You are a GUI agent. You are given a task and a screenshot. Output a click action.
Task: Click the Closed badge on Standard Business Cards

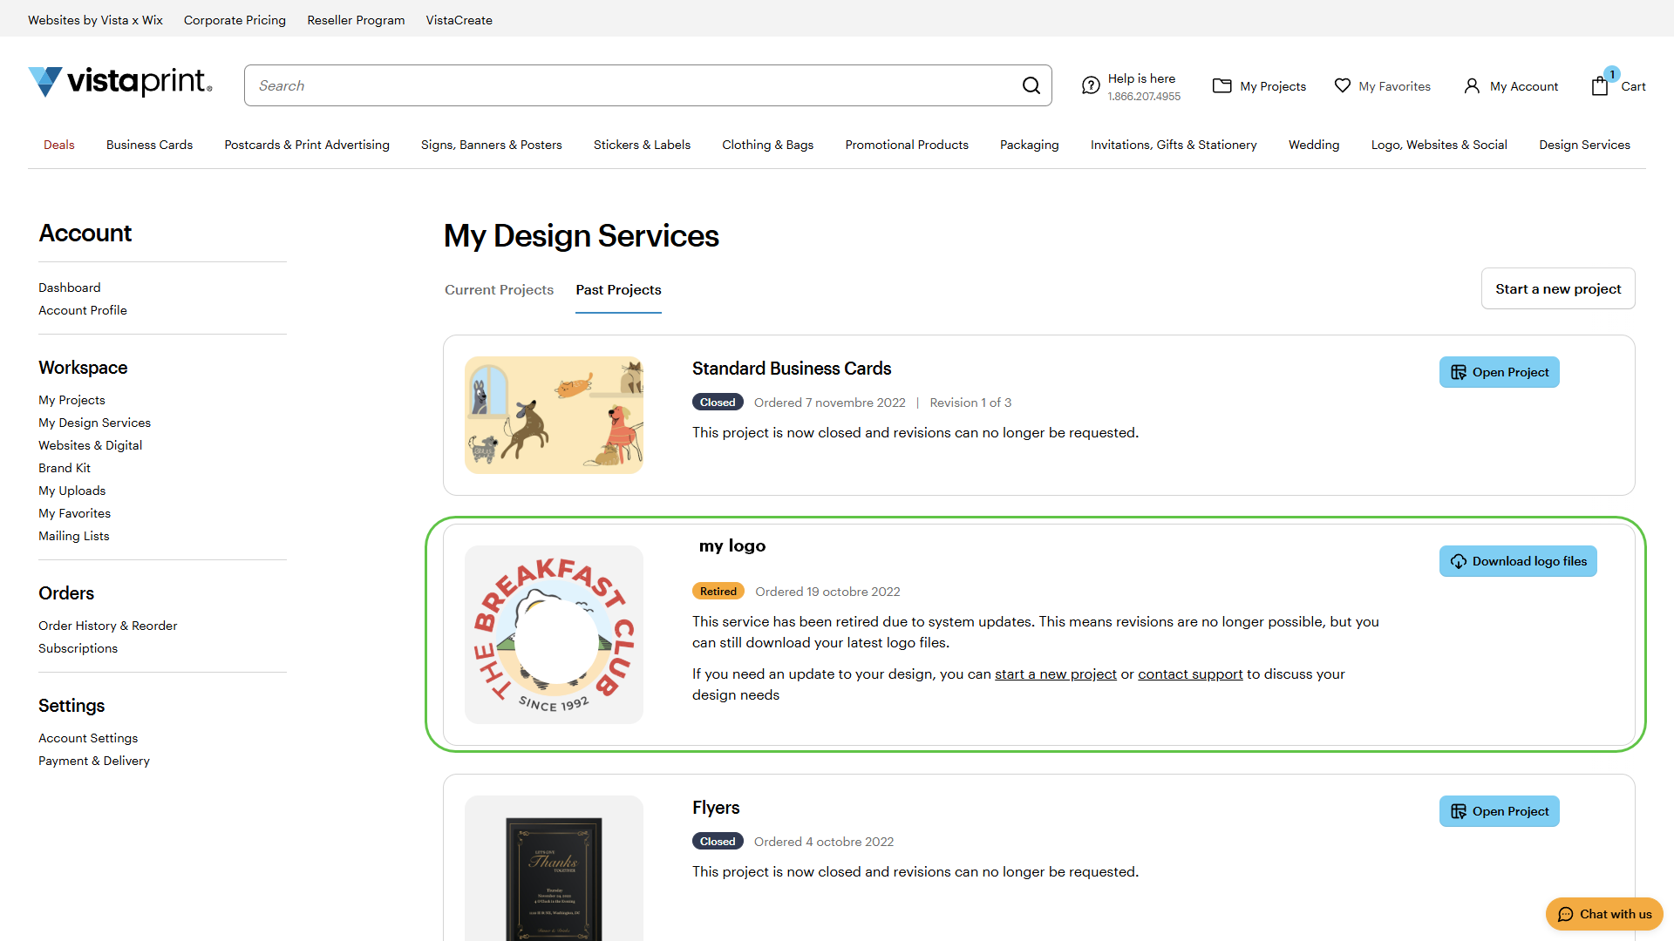click(718, 402)
